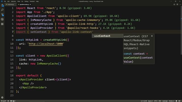This screenshot has width=182, height=102.
Task: Open the File menu
Action: (x=5, y=1)
